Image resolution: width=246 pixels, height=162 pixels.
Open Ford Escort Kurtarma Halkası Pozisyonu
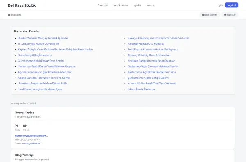(153, 49)
